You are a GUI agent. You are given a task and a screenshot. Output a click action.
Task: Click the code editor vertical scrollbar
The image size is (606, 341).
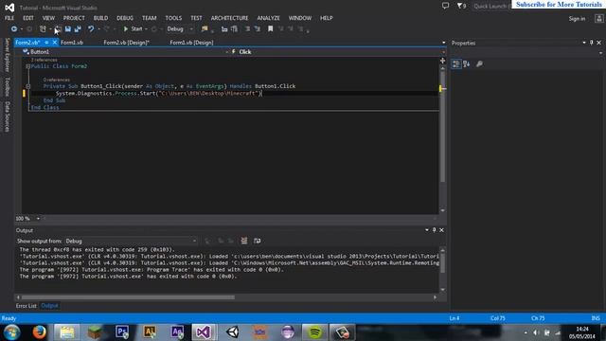coord(442,126)
